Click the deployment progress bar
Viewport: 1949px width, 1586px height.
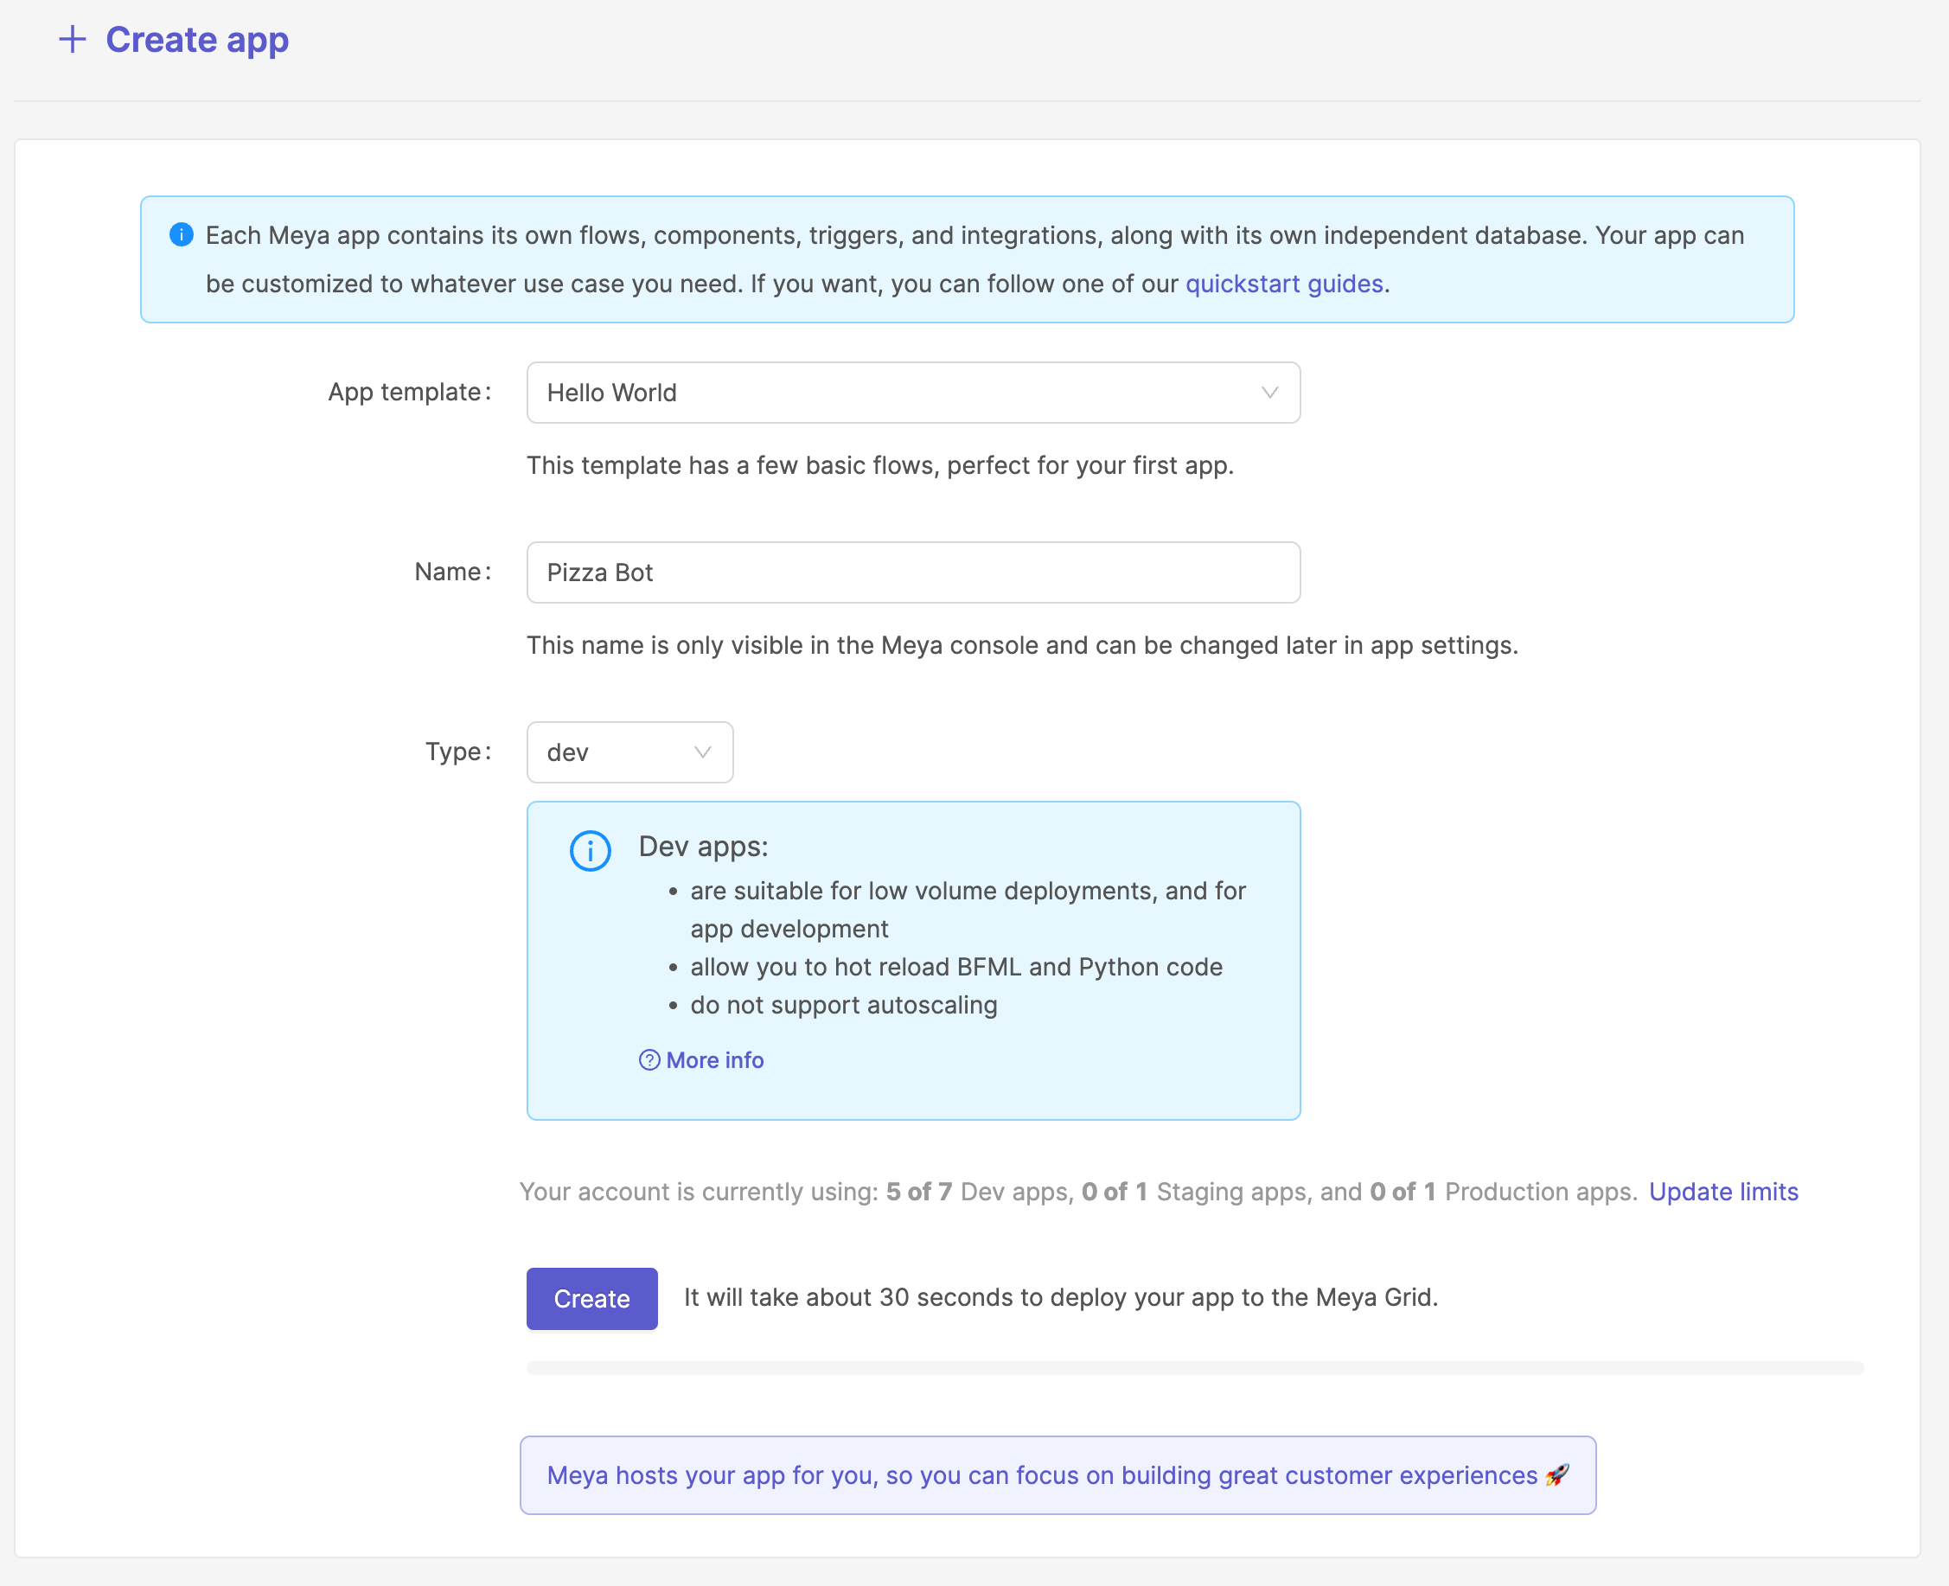point(1195,1368)
